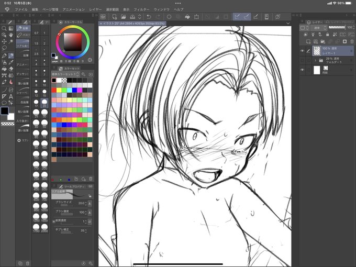Click the Save icon in command bar
This screenshot has width=356, height=267.
point(132,17)
